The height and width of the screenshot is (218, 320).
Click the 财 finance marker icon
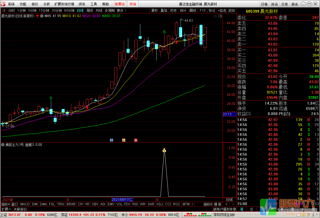click(x=111, y=140)
